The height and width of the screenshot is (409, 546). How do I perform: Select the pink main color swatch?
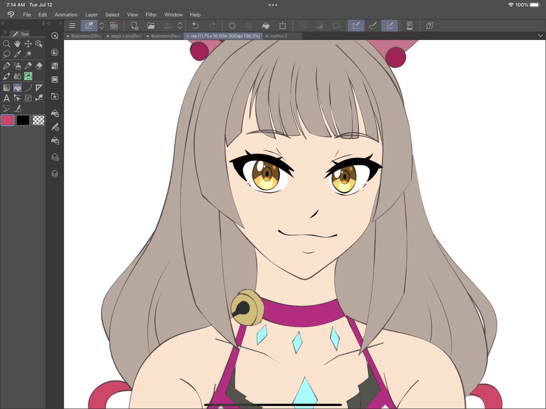[x=7, y=120]
